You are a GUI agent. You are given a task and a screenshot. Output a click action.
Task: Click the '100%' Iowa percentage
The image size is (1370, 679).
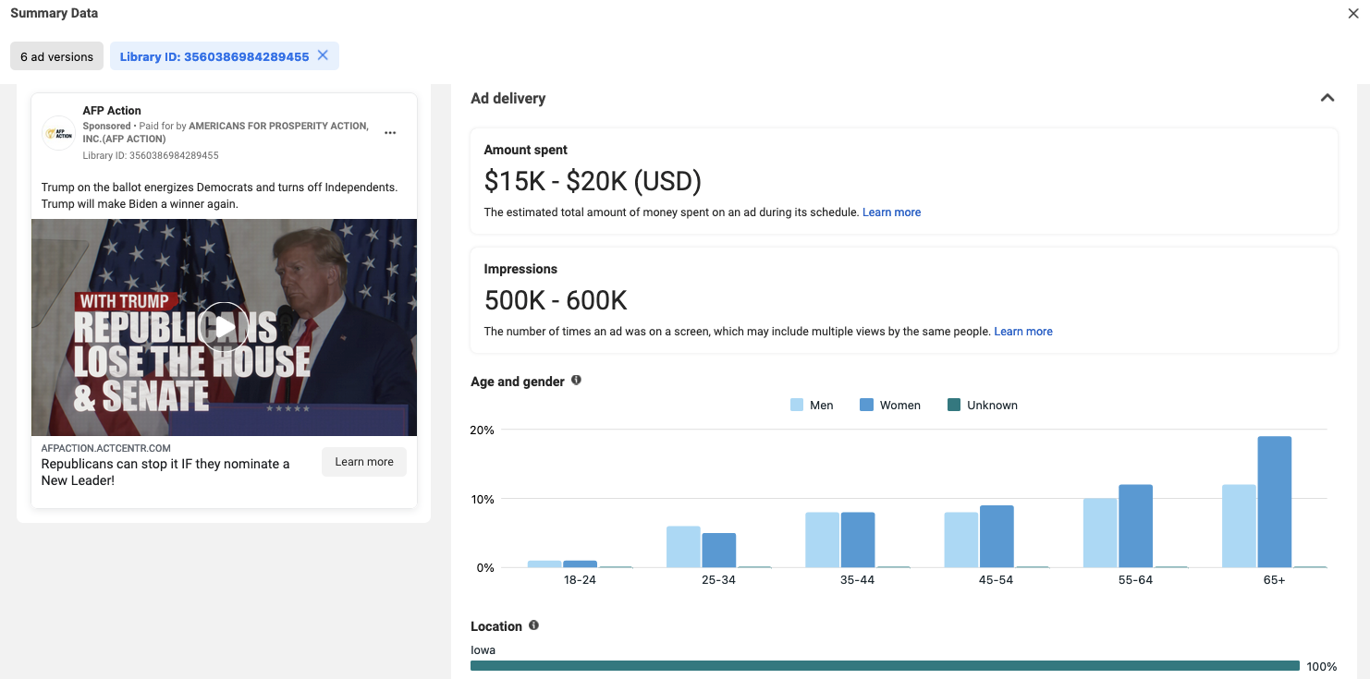1322,667
